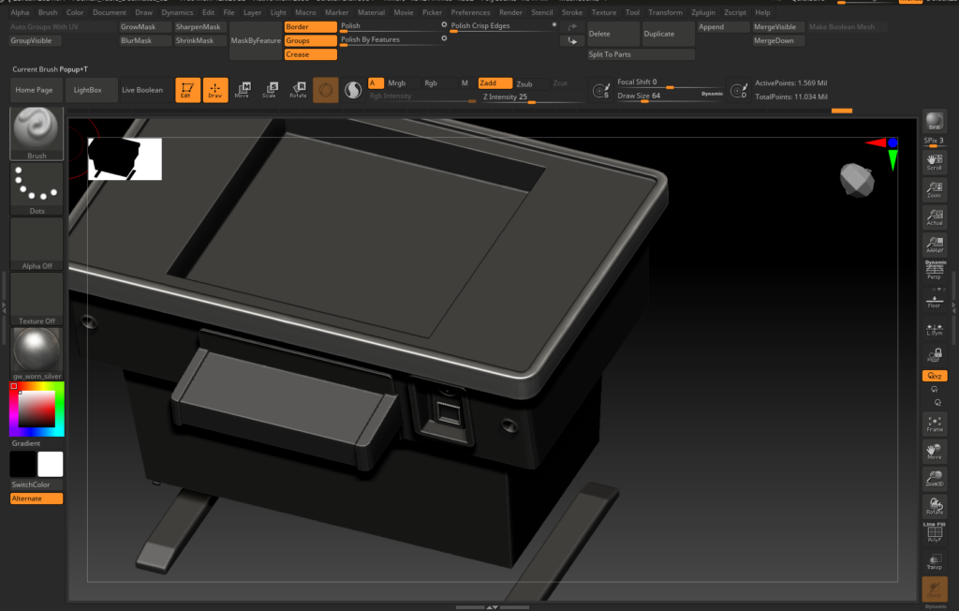Click the camera head navigation icon
959x611 pixels.
tap(857, 179)
